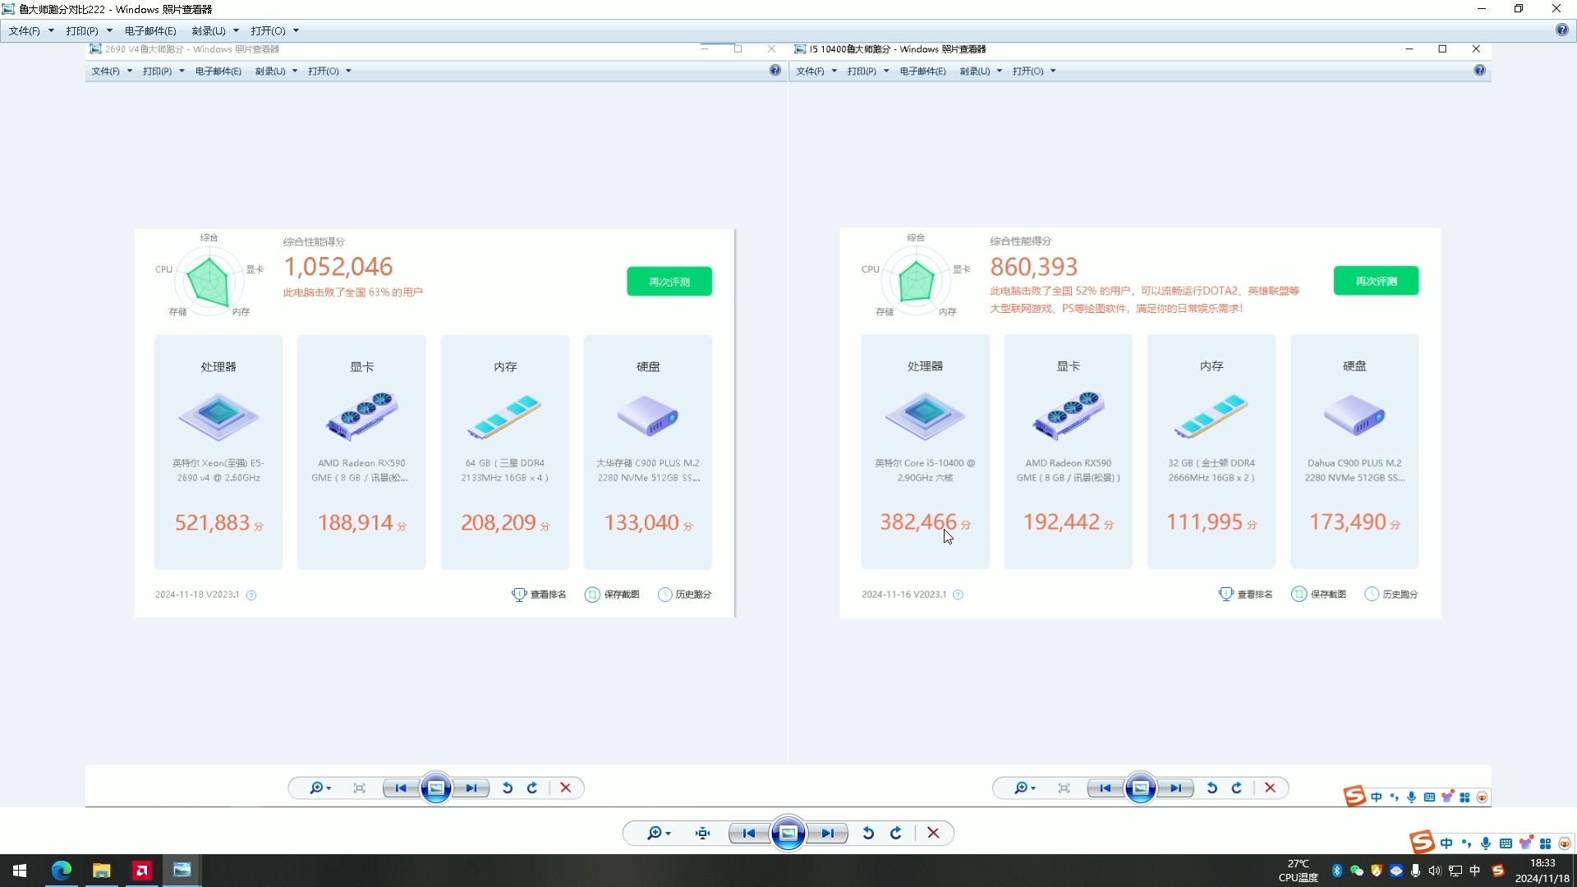Viewport: 1577px width, 887px height.
Task: Expand 打开(O) dropdown in the 2690 V4 window
Action: point(348,71)
